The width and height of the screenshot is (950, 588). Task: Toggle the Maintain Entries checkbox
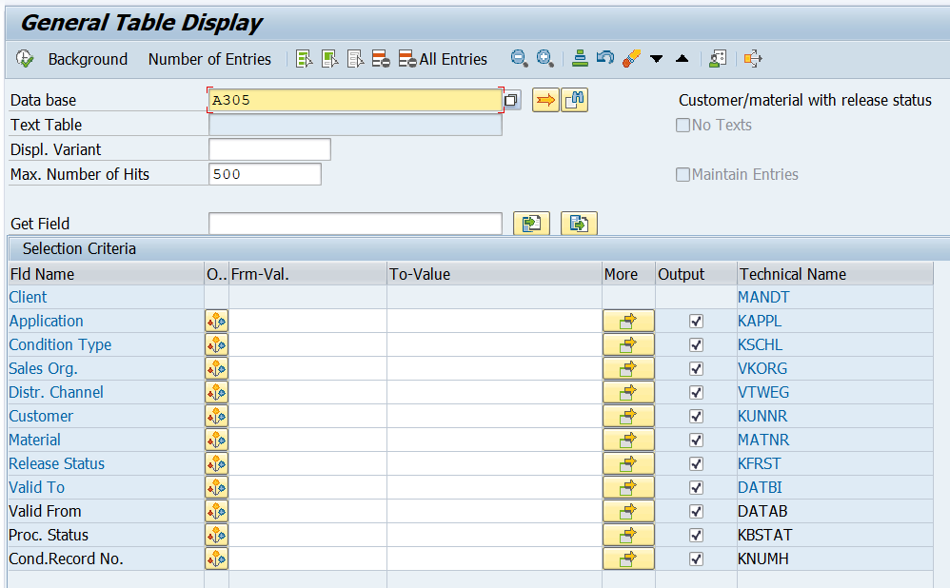[x=683, y=174]
